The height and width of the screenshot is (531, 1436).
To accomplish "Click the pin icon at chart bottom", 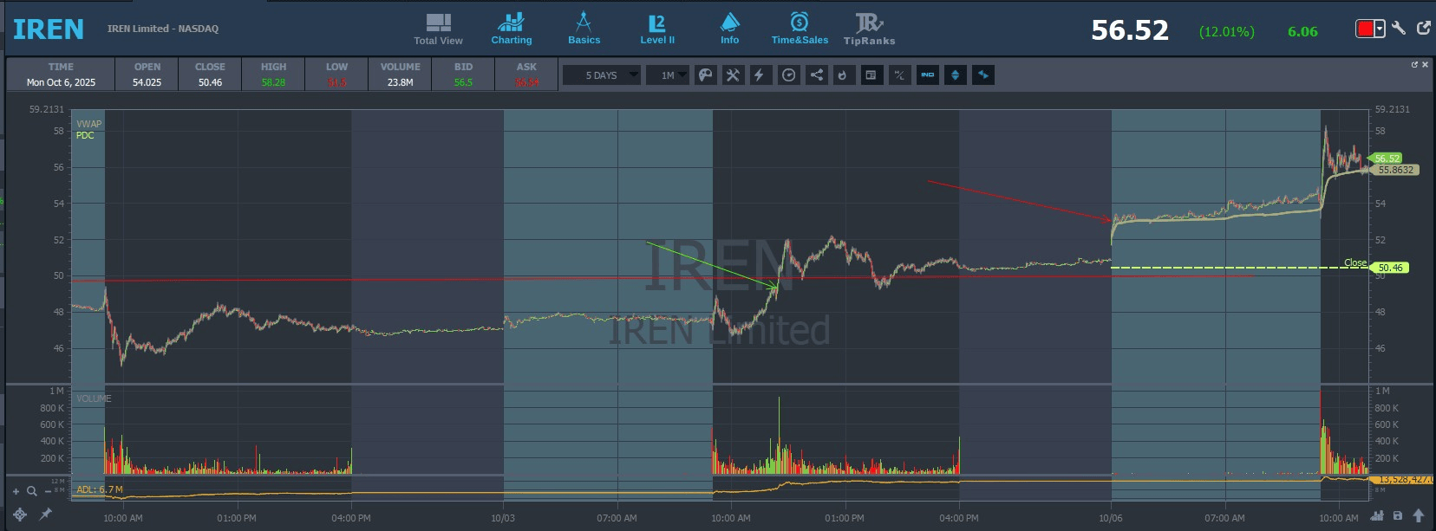I will click(45, 515).
